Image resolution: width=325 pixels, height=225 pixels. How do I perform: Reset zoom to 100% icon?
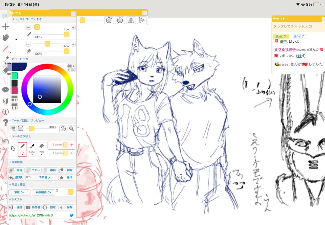tap(12, 129)
